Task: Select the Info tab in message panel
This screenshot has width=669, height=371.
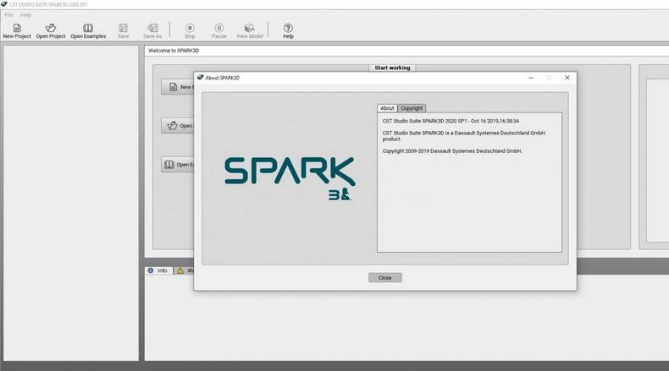Action: coord(158,270)
